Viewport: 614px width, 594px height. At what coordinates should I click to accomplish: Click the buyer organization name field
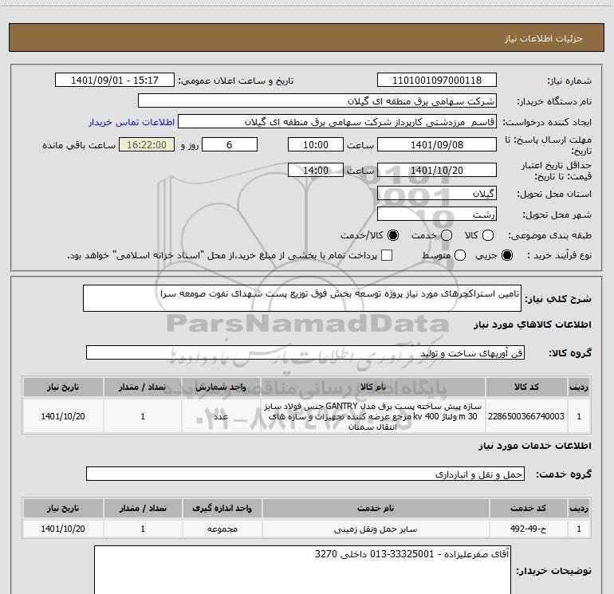tap(317, 100)
